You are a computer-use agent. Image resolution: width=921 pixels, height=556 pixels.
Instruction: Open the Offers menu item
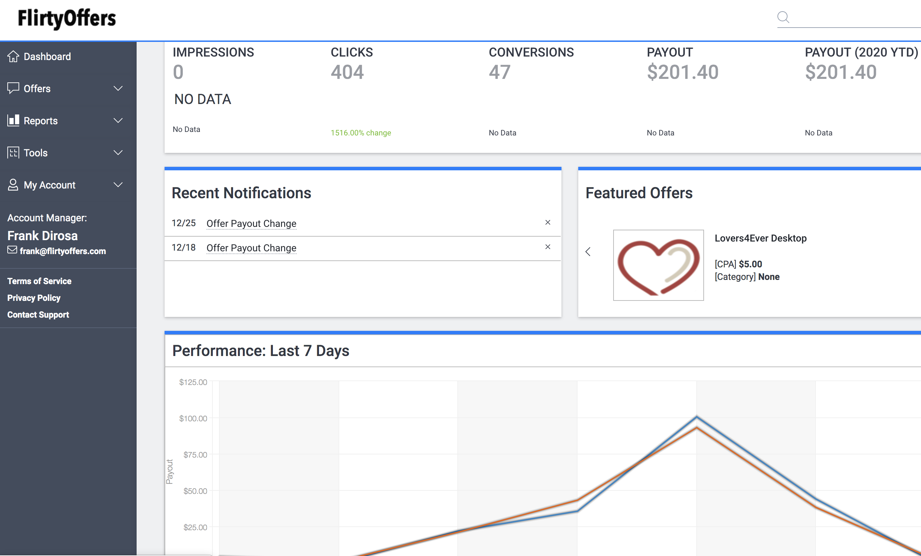pyautogui.click(x=37, y=89)
